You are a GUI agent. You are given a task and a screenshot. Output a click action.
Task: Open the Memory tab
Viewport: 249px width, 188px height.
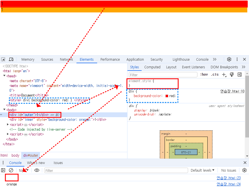[28, 60]
